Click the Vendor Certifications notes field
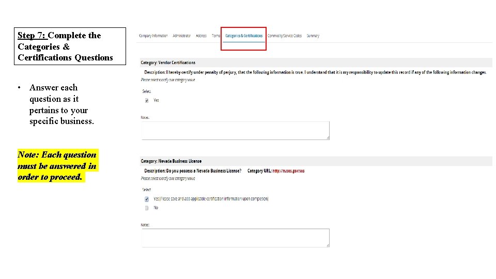The image size is (496, 279). [236, 131]
